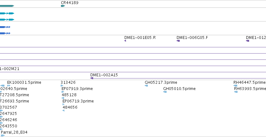266x137 pixels.
Task: Select the 313426 feature arrow
Action: tap(62, 86)
